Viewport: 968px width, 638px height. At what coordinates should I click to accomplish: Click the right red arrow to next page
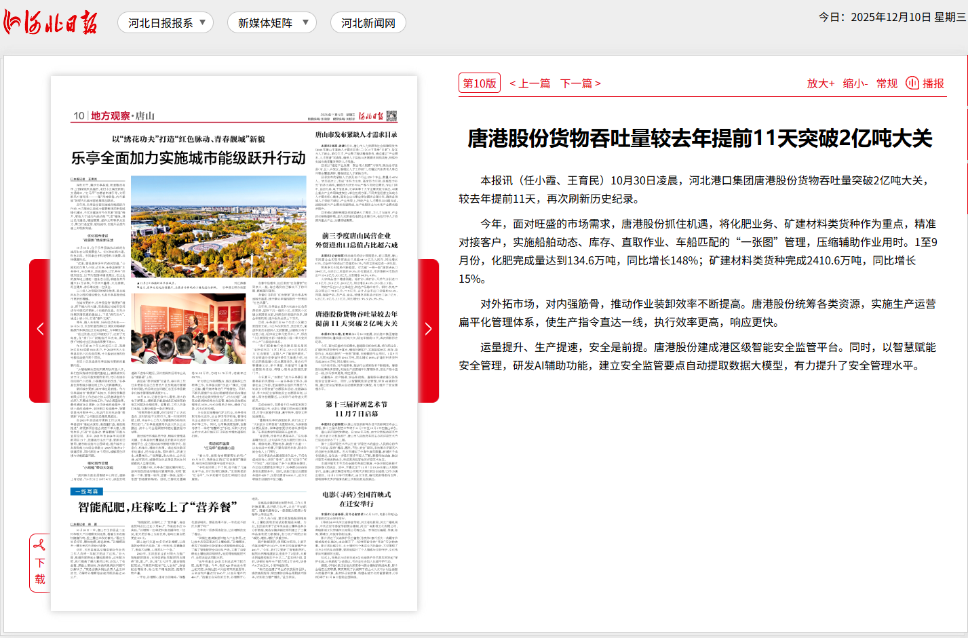coord(428,329)
